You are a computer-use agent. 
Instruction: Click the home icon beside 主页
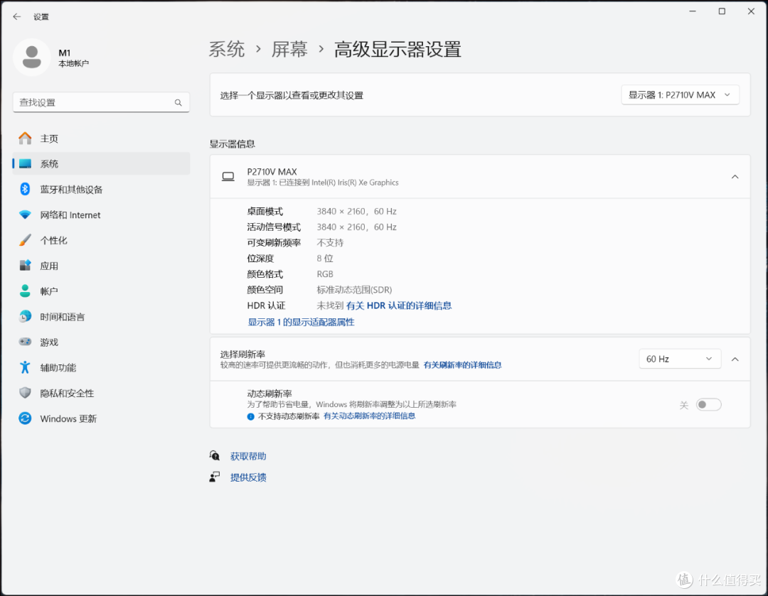tap(25, 139)
